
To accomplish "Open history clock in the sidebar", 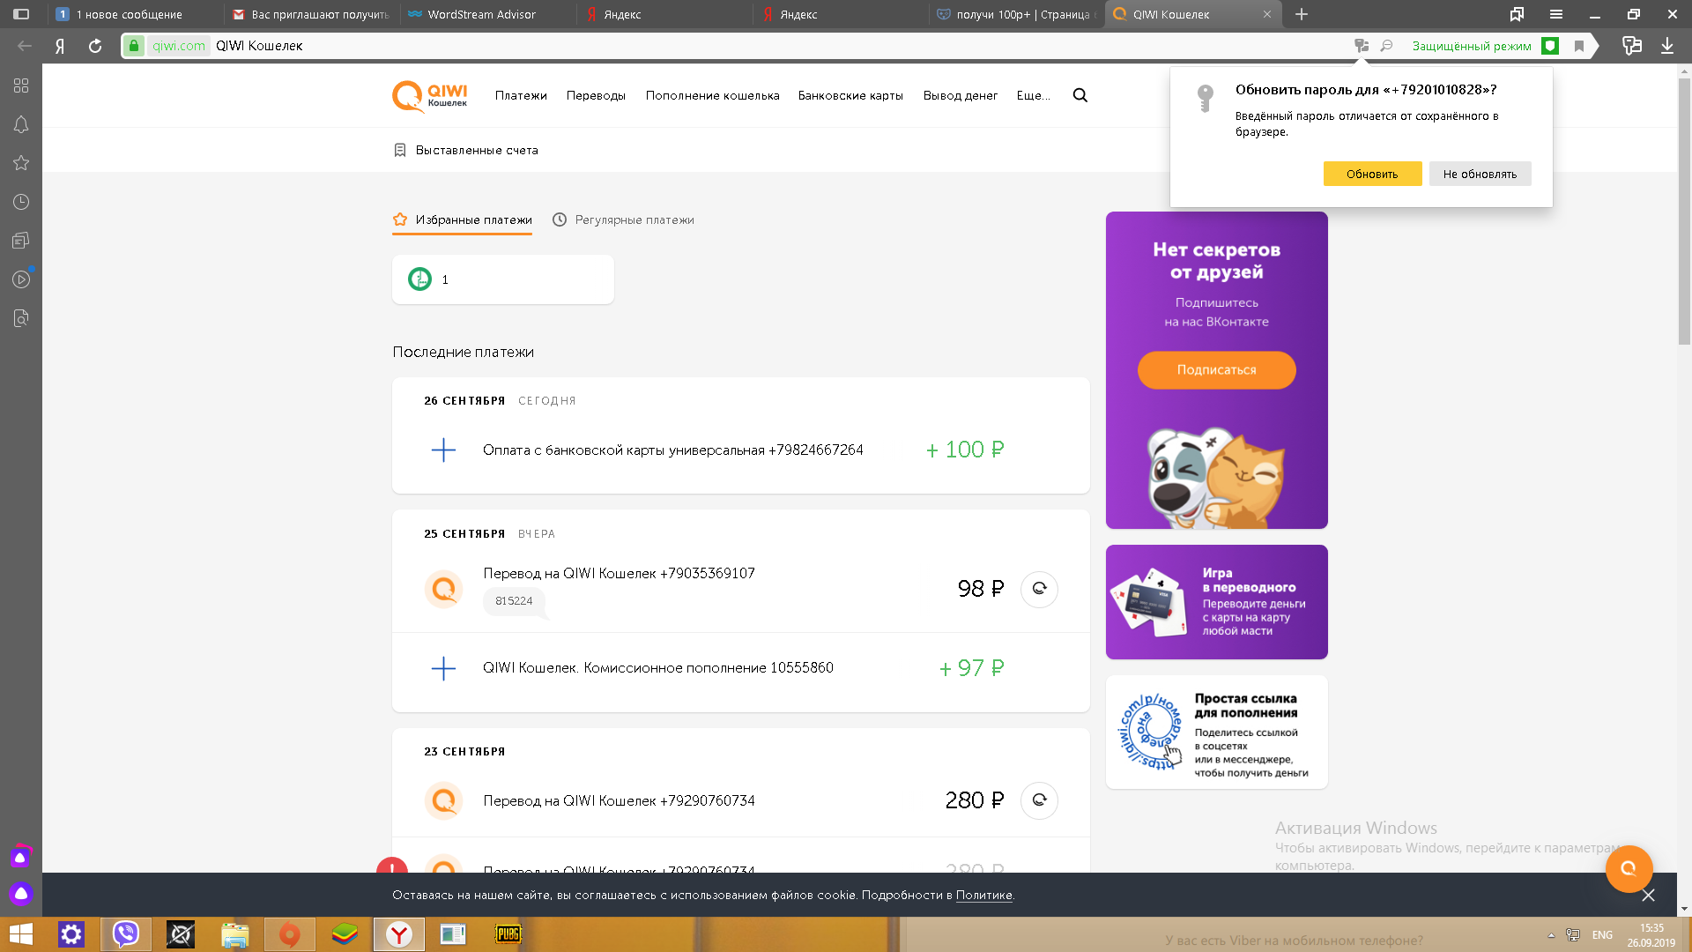I will coord(21,202).
